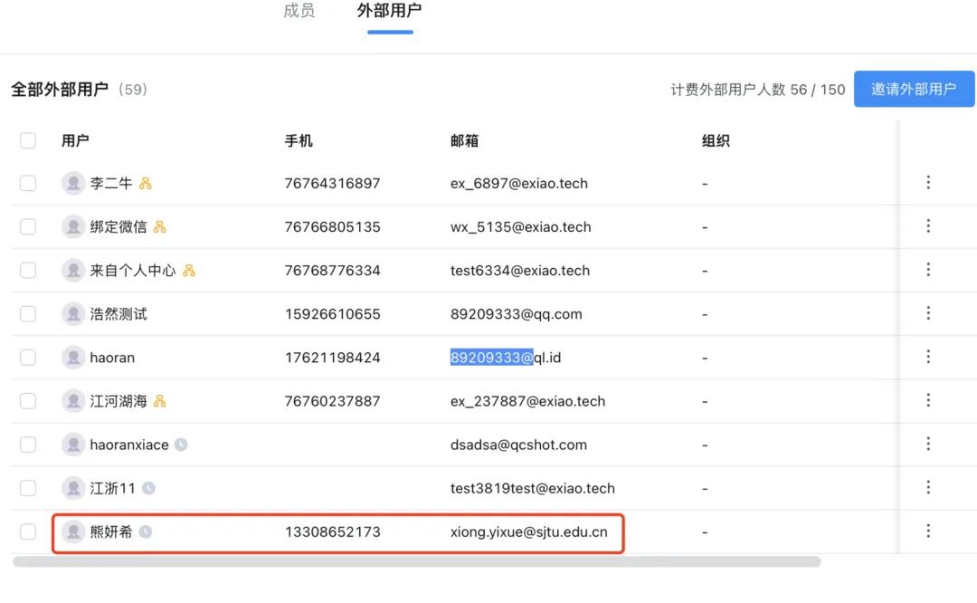The width and height of the screenshot is (977, 603).
Task: Open the more options menu for 绑定微信
Action: [x=928, y=225]
